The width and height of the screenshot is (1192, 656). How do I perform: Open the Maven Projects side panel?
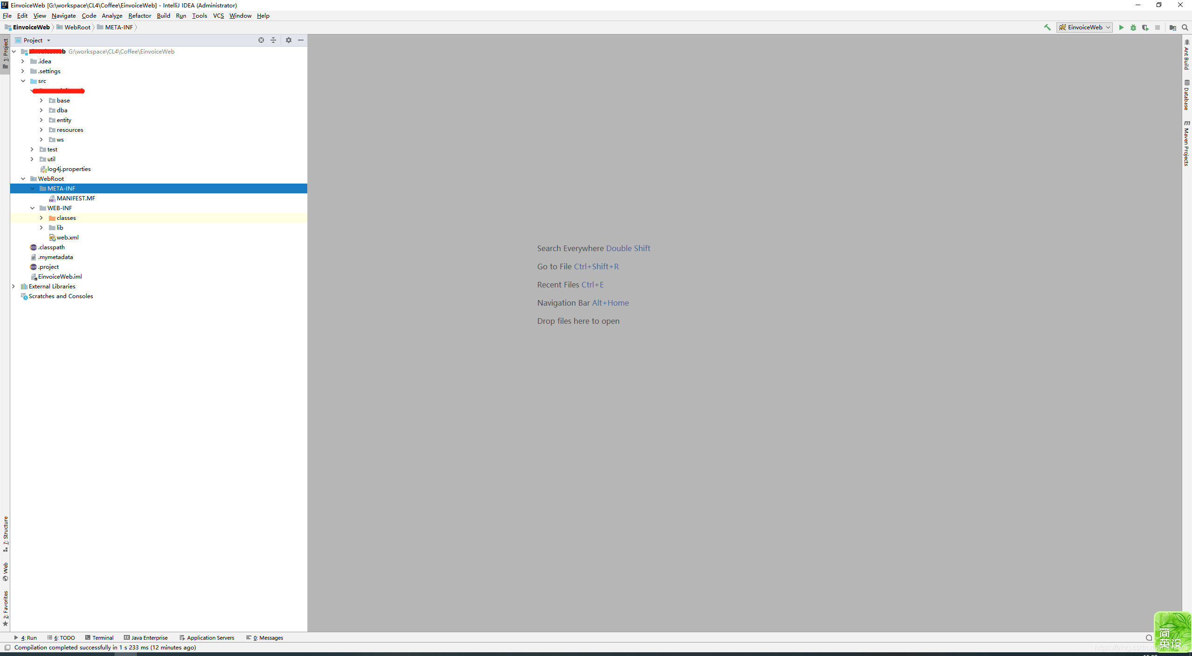pyautogui.click(x=1186, y=143)
